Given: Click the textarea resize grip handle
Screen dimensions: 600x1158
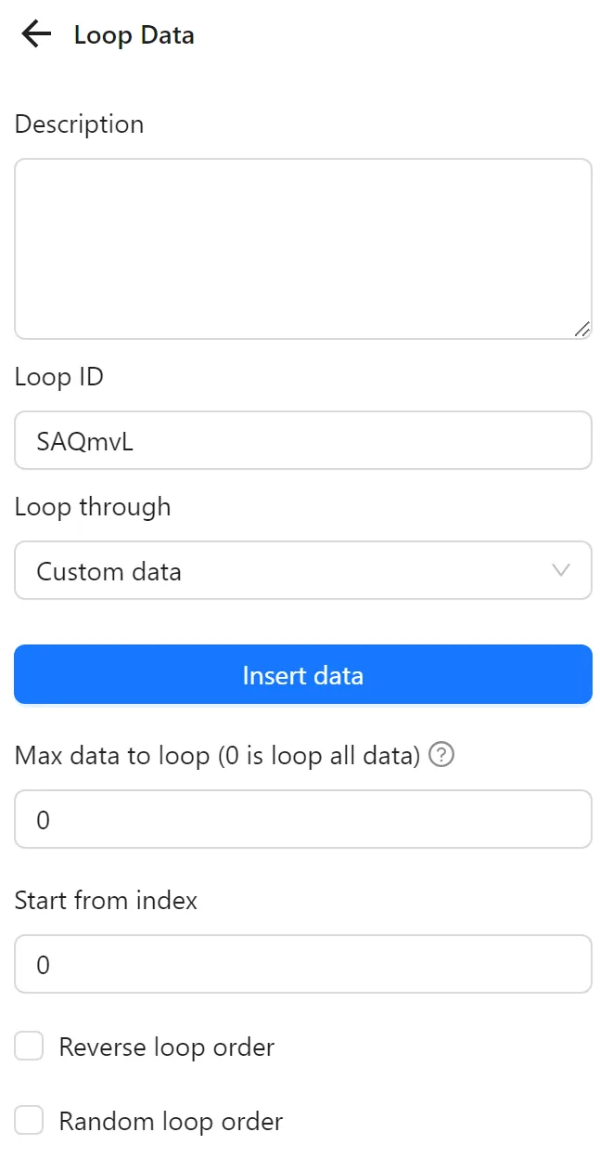Looking at the screenshot, I should click(x=584, y=330).
